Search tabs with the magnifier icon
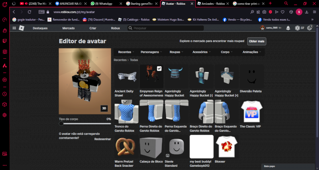This screenshot has width=319, height=170. [x=286, y=4]
